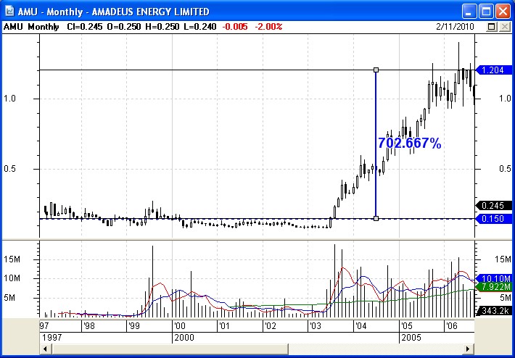This screenshot has height=358, width=515.
Task: Click the 2005 label on lower axis
Action: 411,338
